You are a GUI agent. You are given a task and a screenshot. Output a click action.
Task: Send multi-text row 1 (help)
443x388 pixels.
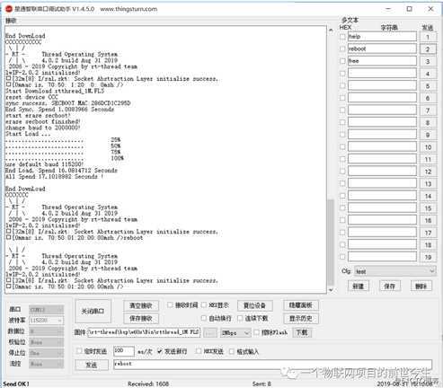[428, 37]
